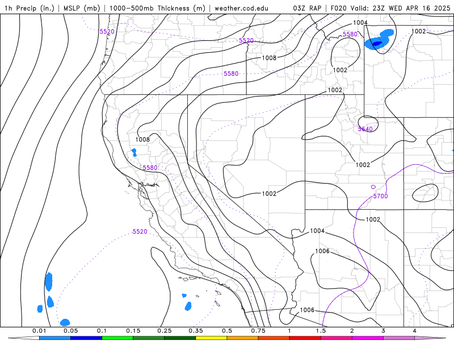
Task: Click the light orange legend swatch
Action: click(243, 338)
